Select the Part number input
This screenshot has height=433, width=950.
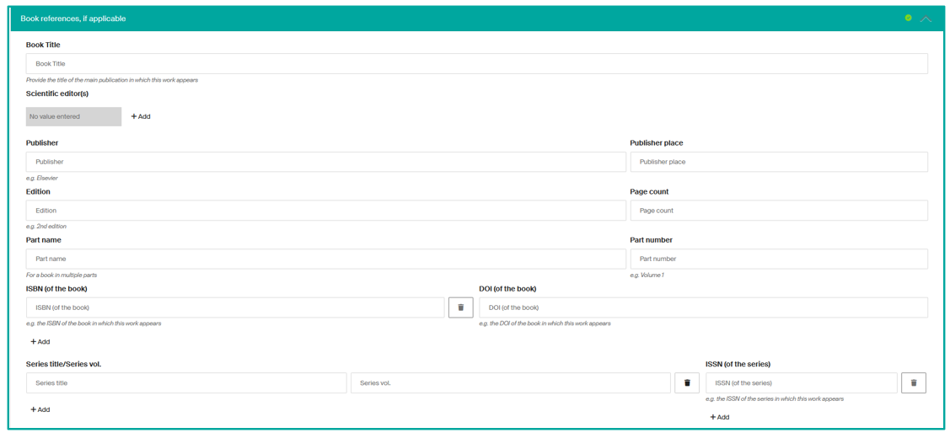(x=778, y=259)
